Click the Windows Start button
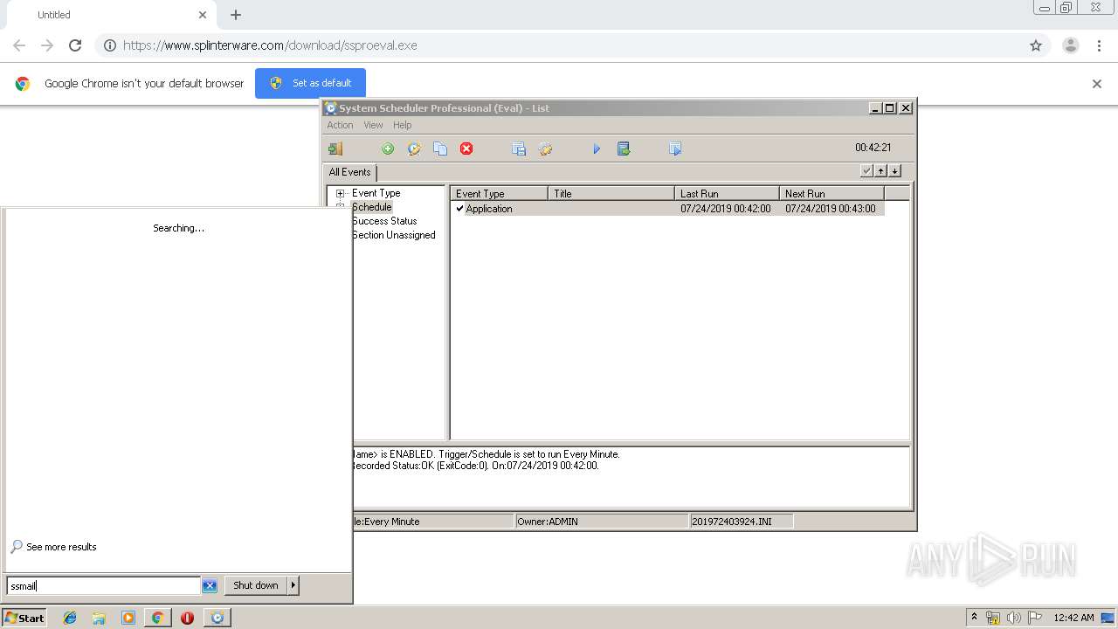 point(24,618)
